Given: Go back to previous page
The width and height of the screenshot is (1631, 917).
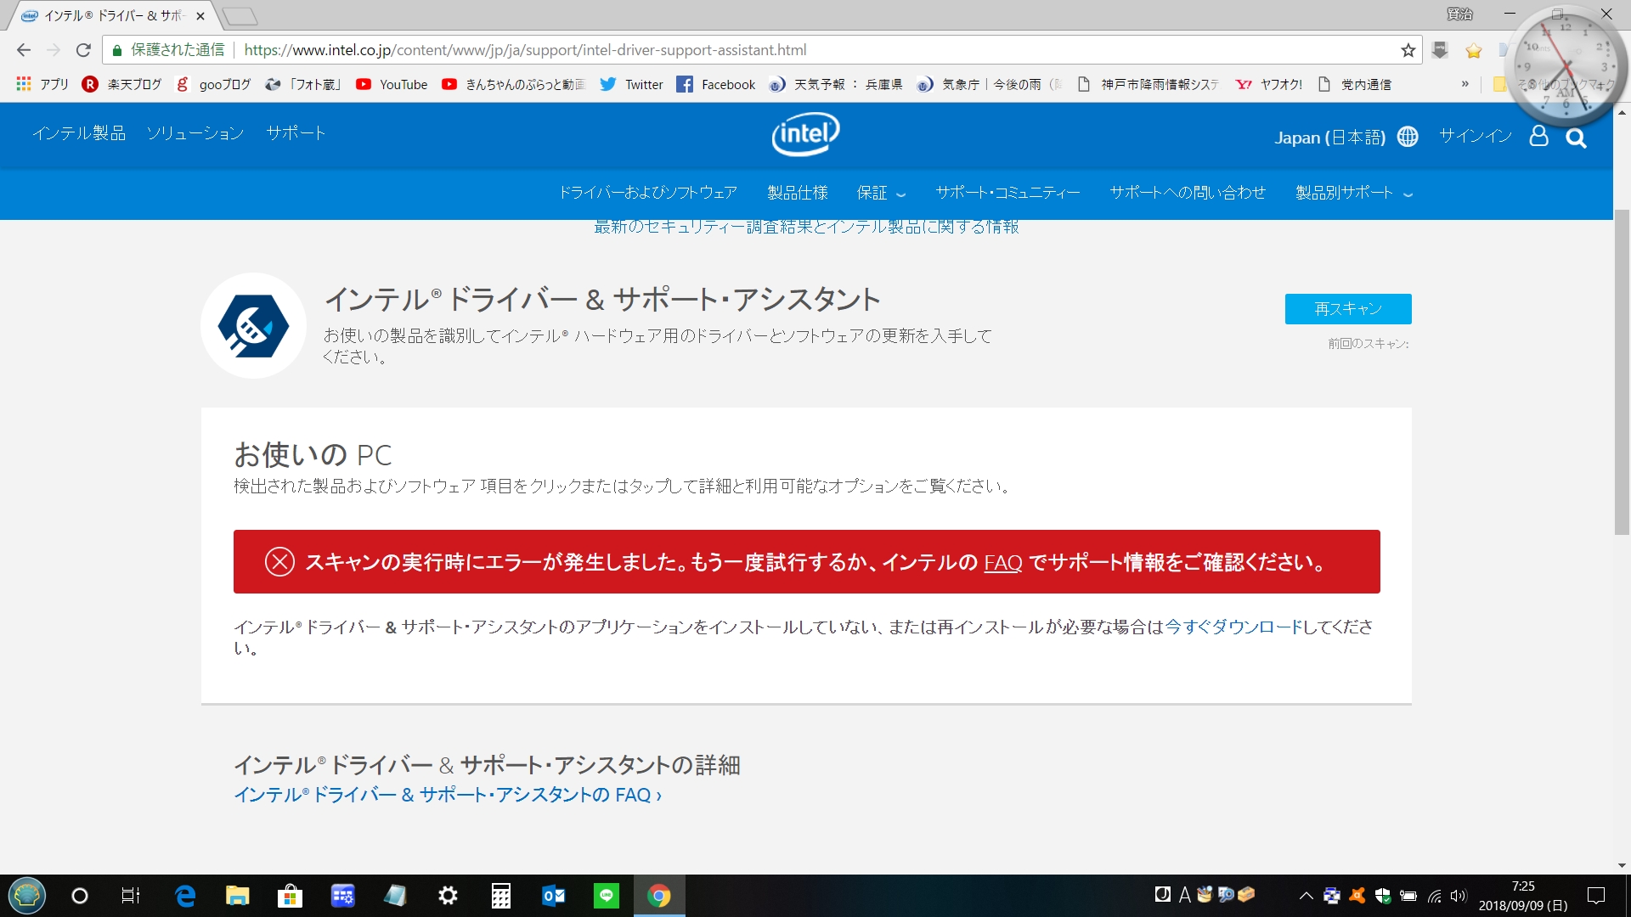Looking at the screenshot, I should [x=24, y=50].
